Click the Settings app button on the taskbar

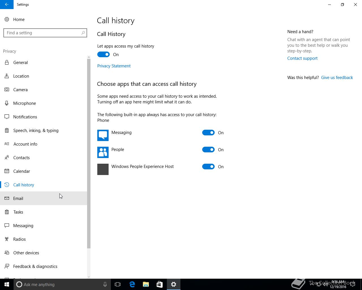[173, 284]
